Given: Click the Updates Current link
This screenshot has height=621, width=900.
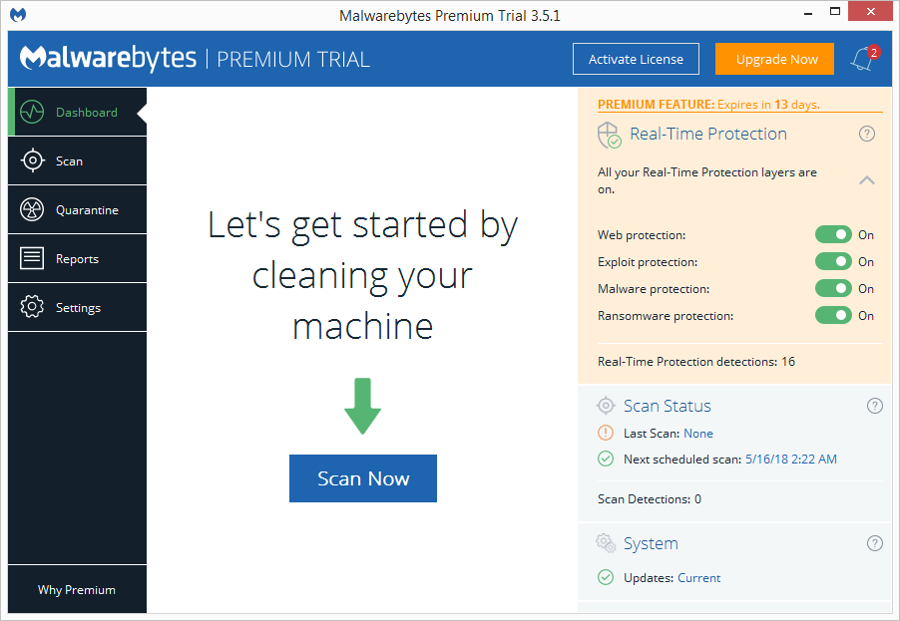Looking at the screenshot, I should tap(699, 578).
